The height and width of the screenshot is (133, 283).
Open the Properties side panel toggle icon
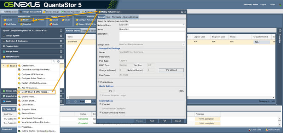[280, 30]
